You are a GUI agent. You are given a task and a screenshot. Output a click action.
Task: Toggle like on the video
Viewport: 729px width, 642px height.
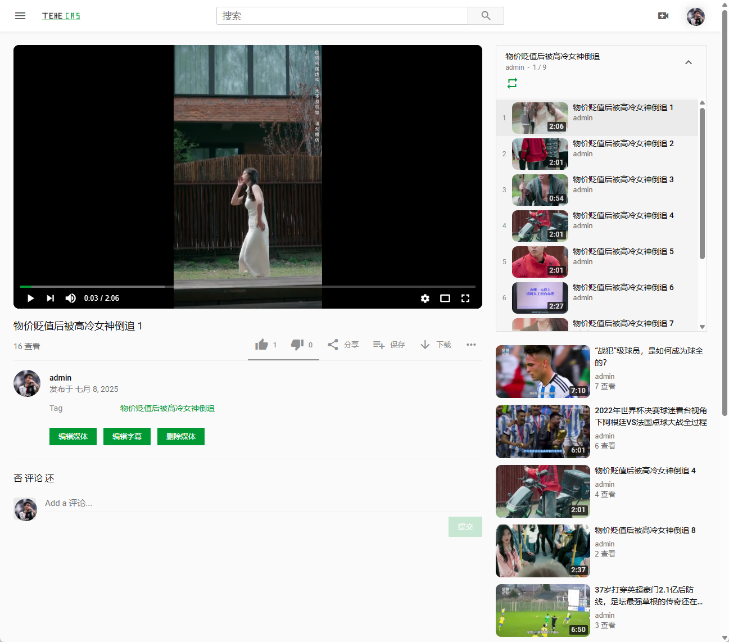(x=262, y=344)
